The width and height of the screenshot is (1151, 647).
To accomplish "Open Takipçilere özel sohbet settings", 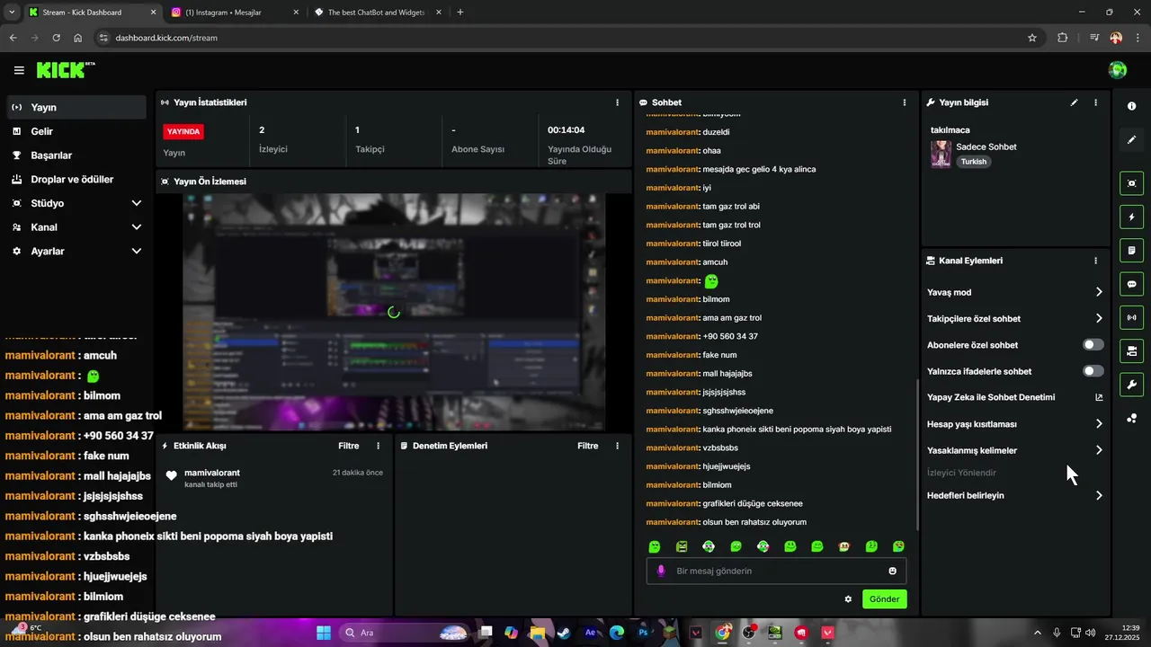I will pos(1015,318).
